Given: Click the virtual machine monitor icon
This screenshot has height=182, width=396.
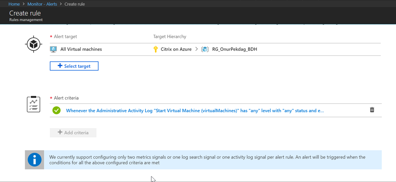Looking at the screenshot, I should pyautogui.click(x=53, y=49).
